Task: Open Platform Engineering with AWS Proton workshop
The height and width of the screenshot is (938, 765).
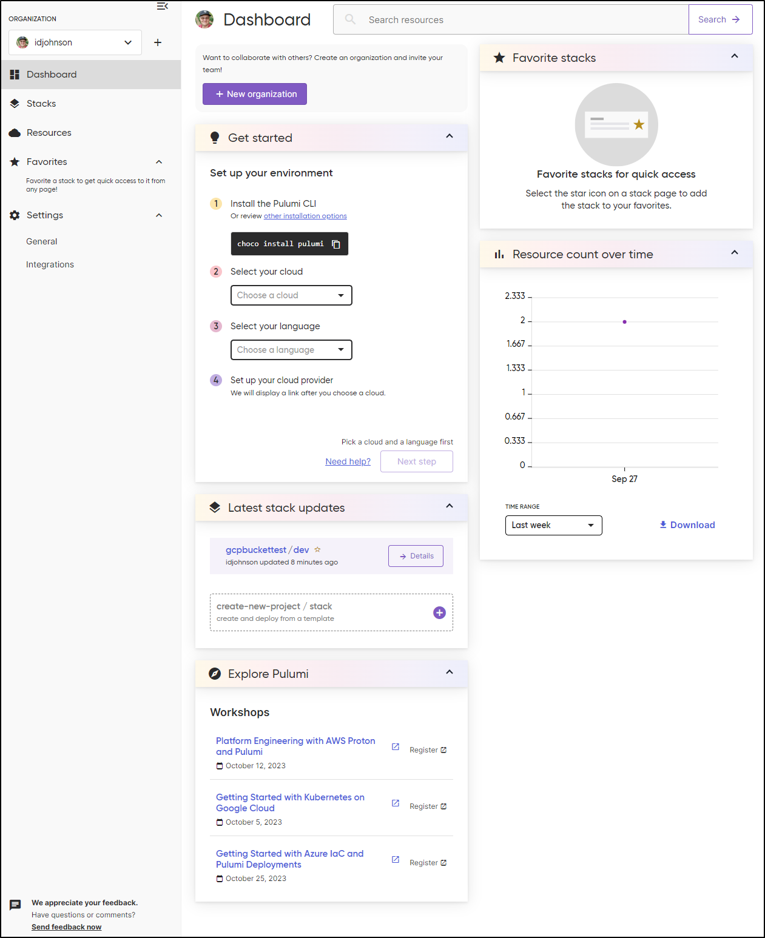Action: pyautogui.click(x=295, y=746)
